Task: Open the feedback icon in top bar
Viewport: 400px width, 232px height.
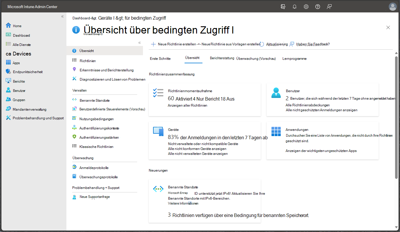Action: 329,7
